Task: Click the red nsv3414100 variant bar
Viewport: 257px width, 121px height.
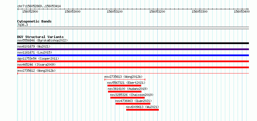Action: [124, 92]
